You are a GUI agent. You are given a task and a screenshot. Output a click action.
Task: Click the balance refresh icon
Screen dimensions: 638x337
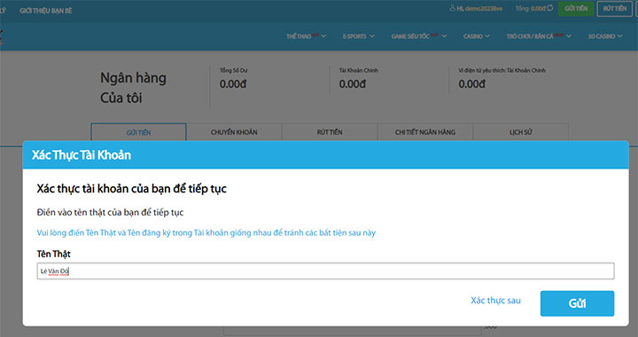click(550, 8)
